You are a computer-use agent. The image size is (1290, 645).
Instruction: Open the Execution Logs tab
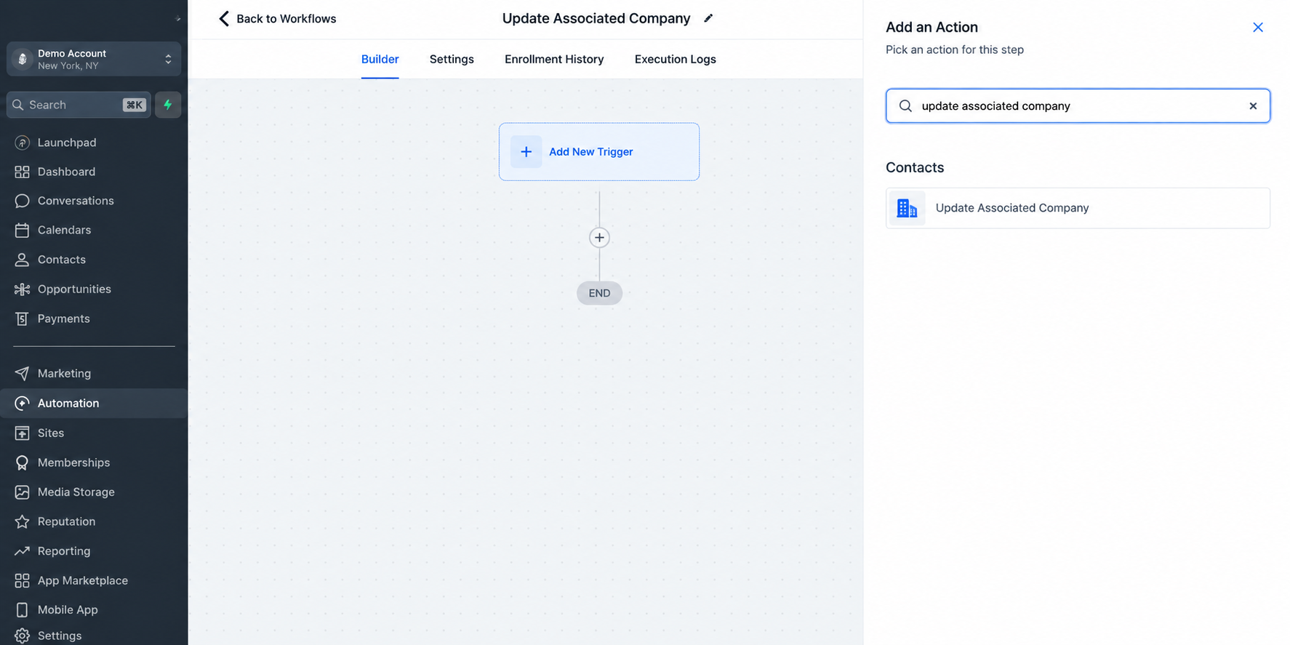675,59
